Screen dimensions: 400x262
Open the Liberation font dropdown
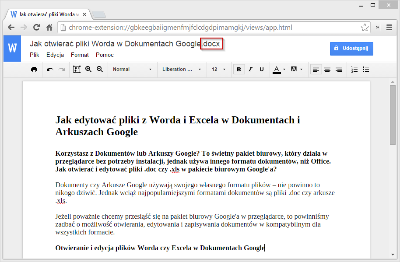coord(182,69)
